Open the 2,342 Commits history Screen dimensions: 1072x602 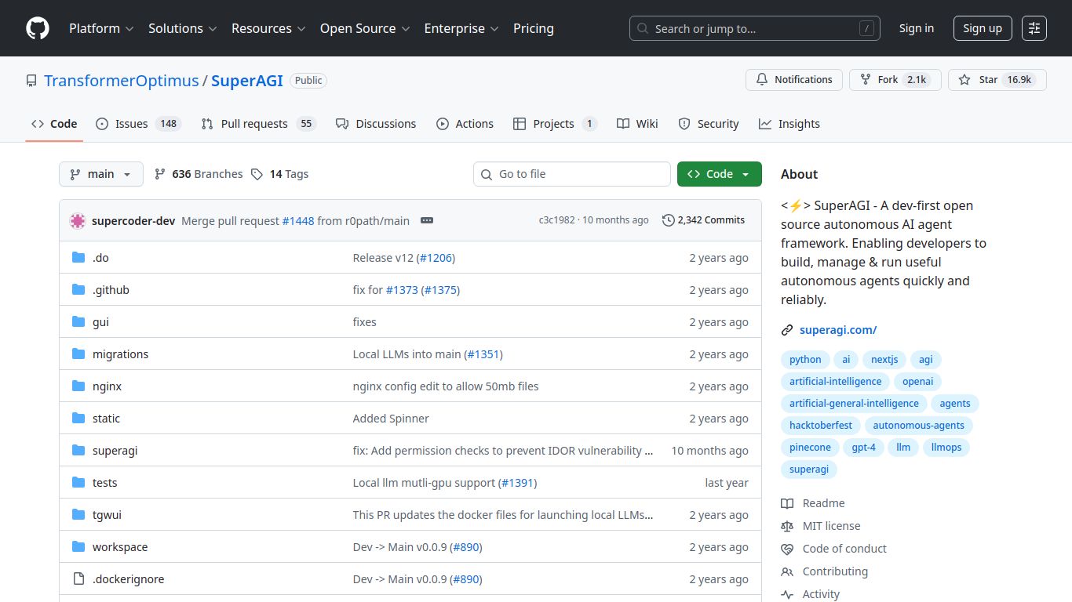pyautogui.click(x=703, y=220)
